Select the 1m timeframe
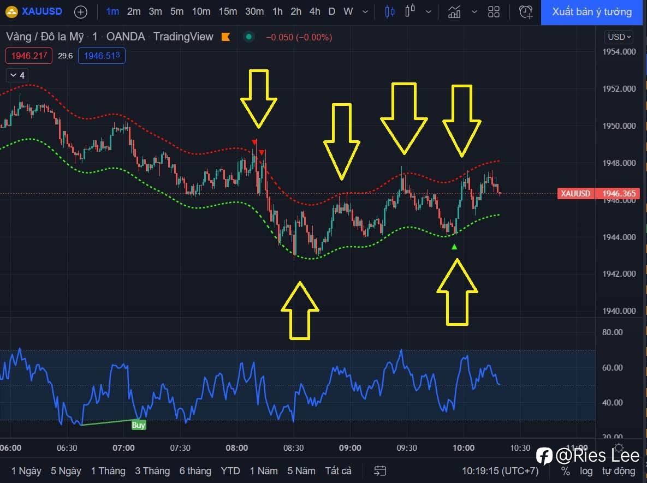The width and height of the screenshot is (647, 483). point(112,11)
